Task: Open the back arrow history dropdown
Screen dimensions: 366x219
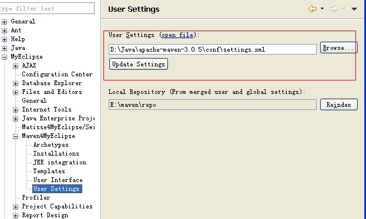Action: (x=322, y=9)
